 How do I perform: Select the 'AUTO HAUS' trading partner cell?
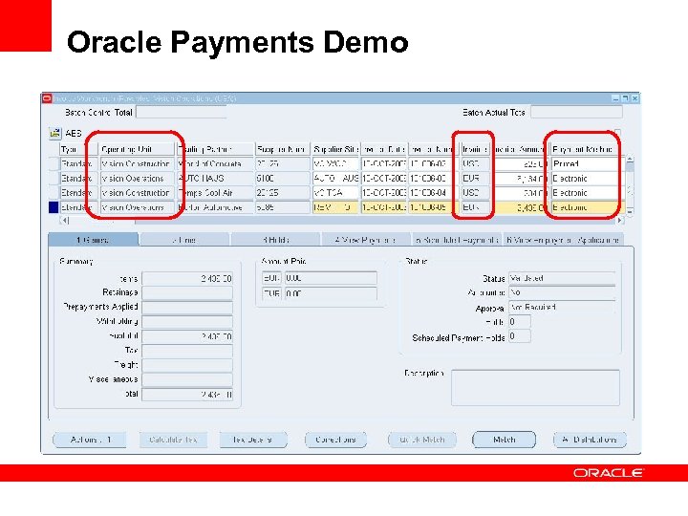(x=215, y=178)
